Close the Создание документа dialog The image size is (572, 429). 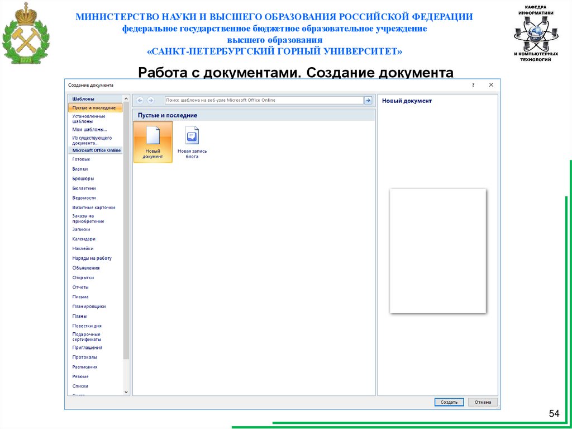[491, 85]
